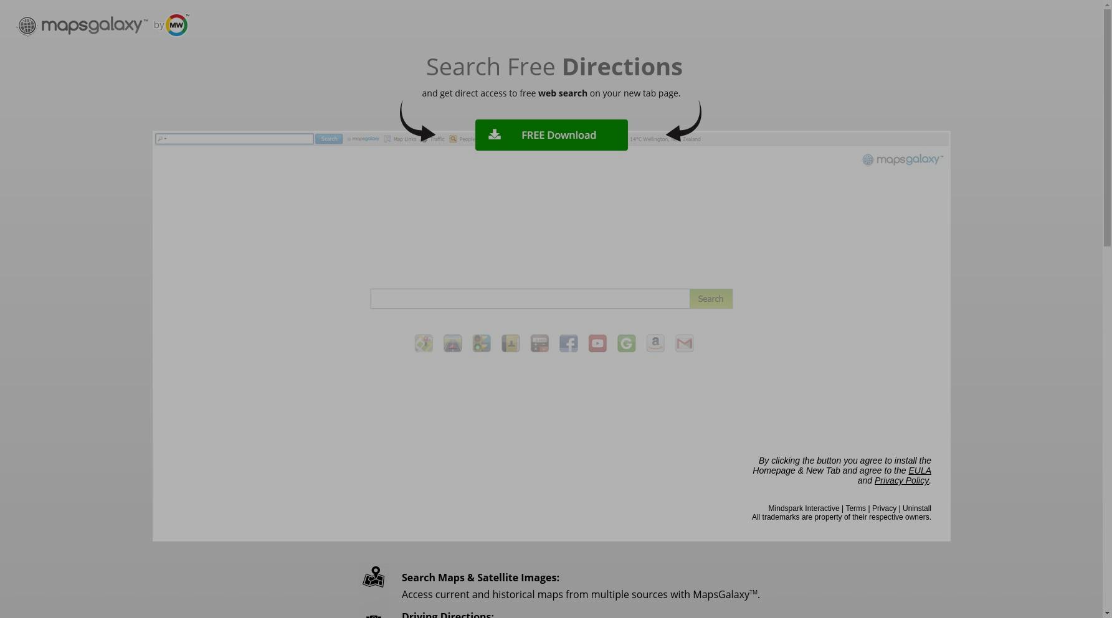Open the Privacy Policy link
Image resolution: width=1112 pixels, height=618 pixels.
[x=901, y=480]
